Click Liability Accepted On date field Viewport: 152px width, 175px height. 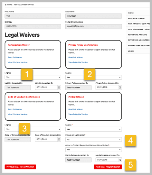(46, 87)
